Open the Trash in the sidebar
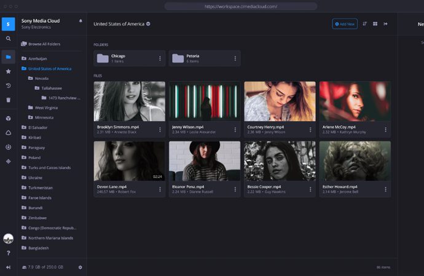424x276 pixels. (x=8, y=100)
